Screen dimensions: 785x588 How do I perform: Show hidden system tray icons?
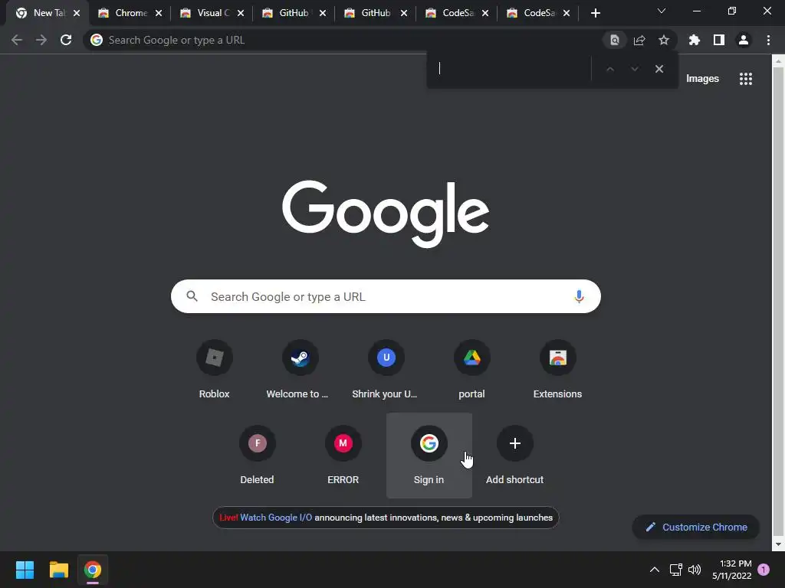coord(655,570)
